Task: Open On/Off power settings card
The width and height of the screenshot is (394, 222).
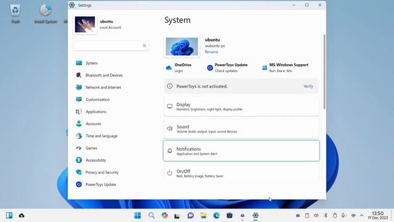Action: [x=241, y=173]
